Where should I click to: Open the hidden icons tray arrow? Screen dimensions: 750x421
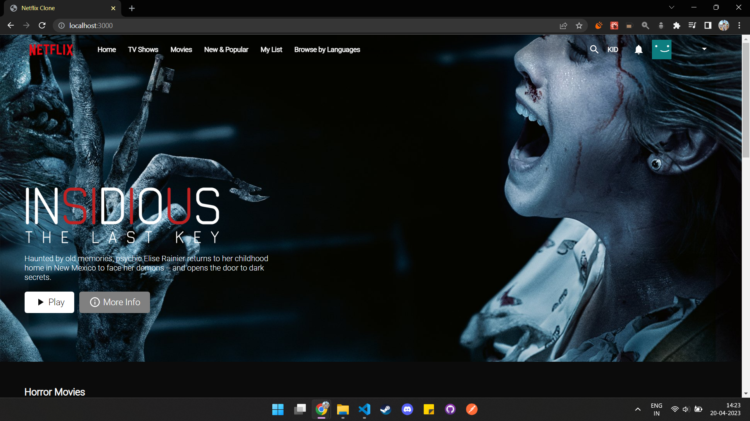tap(637, 409)
